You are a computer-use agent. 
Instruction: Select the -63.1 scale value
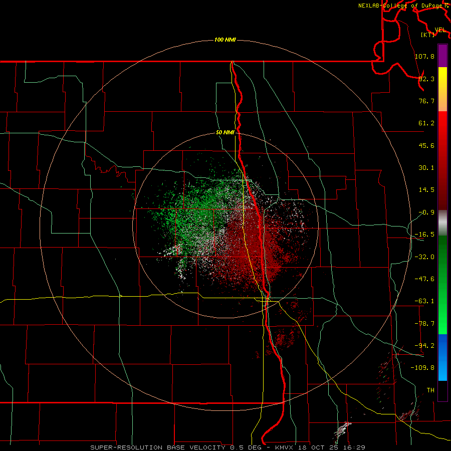[x=424, y=301]
